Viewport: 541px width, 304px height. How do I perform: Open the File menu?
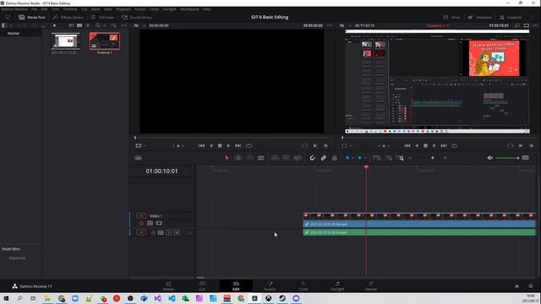[x=35, y=9]
